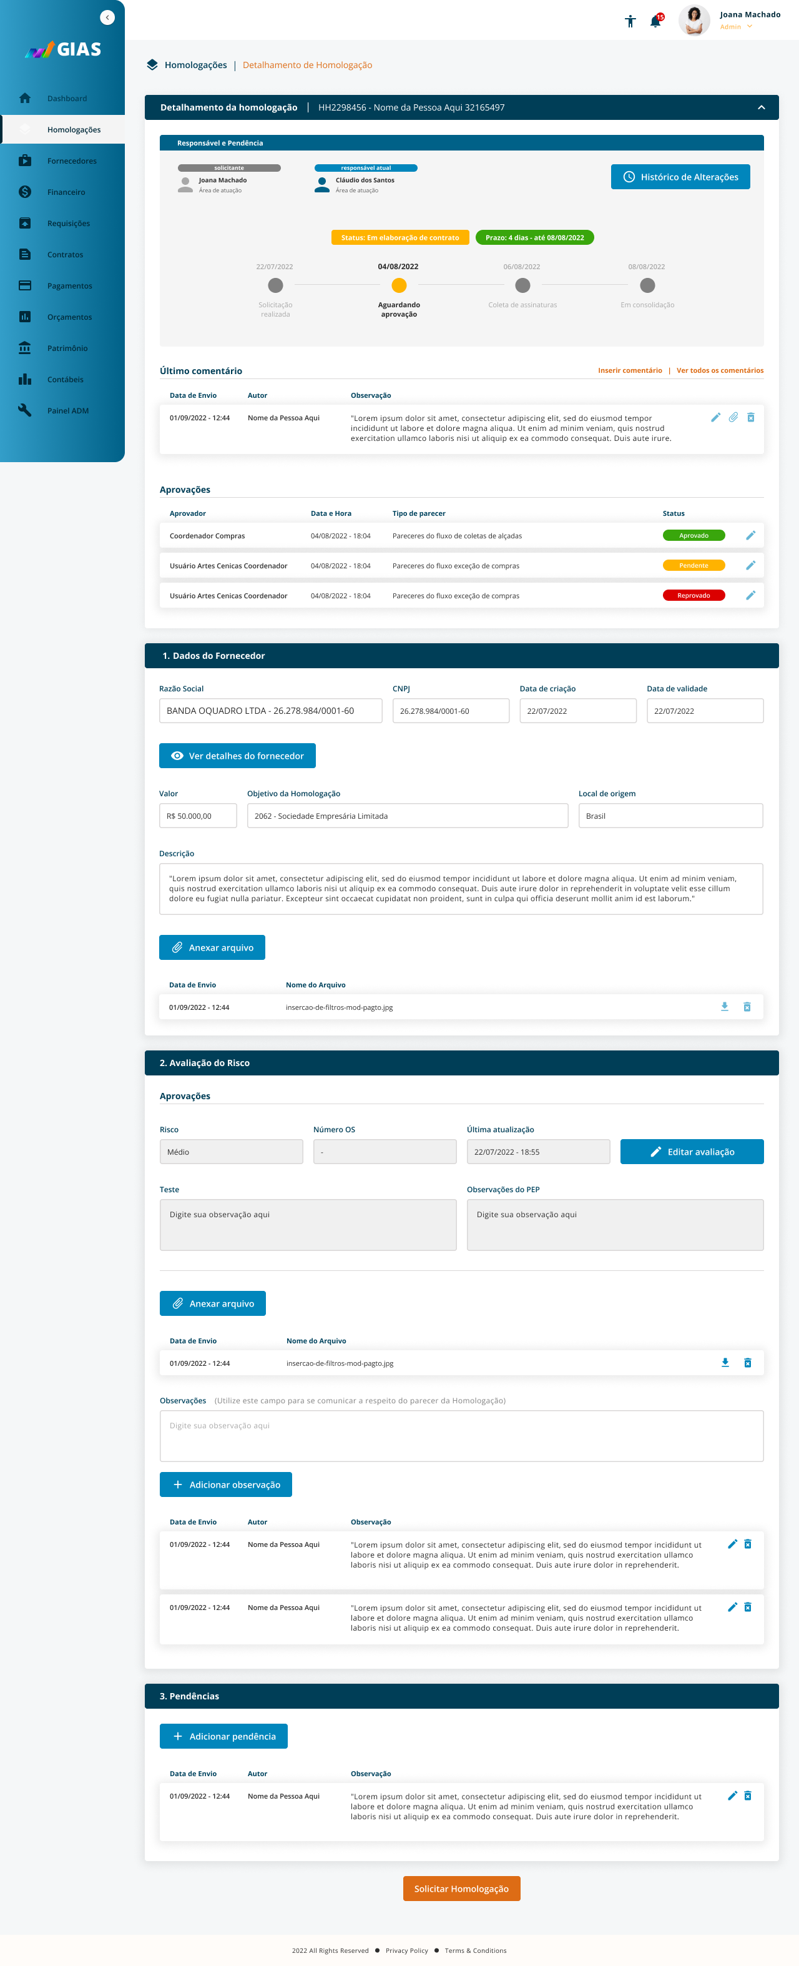This screenshot has width=799, height=1966.
Task: Download file in Dados do Fornecedor section
Action: pos(724,1007)
